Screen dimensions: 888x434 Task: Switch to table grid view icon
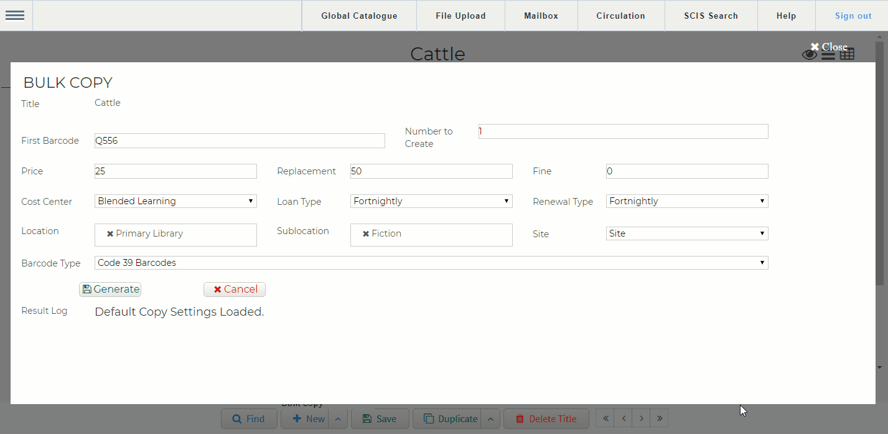pos(847,54)
